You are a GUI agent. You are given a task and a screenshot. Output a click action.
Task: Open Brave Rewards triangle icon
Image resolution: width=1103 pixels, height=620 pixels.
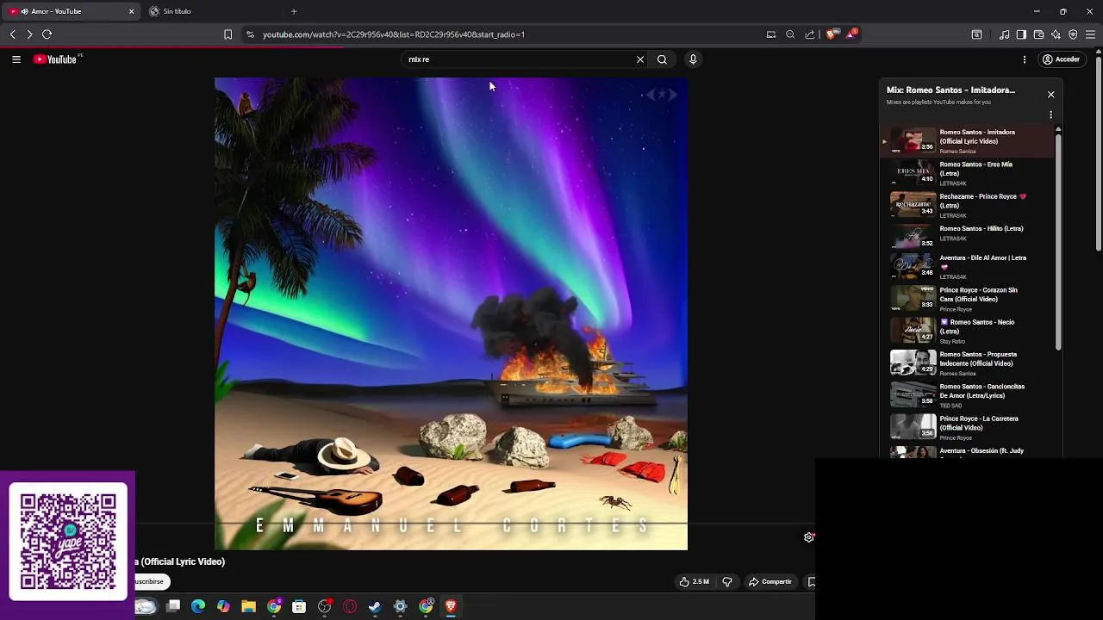pos(851,34)
